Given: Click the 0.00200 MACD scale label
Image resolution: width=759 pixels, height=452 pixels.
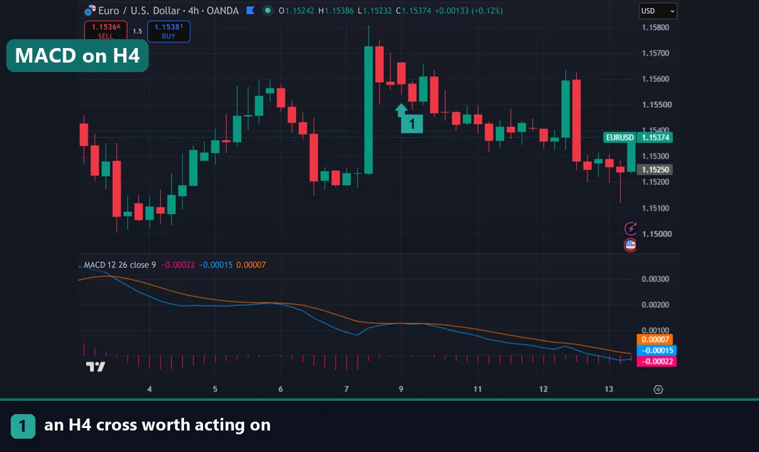Looking at the screenshot, I should (655, 305).
